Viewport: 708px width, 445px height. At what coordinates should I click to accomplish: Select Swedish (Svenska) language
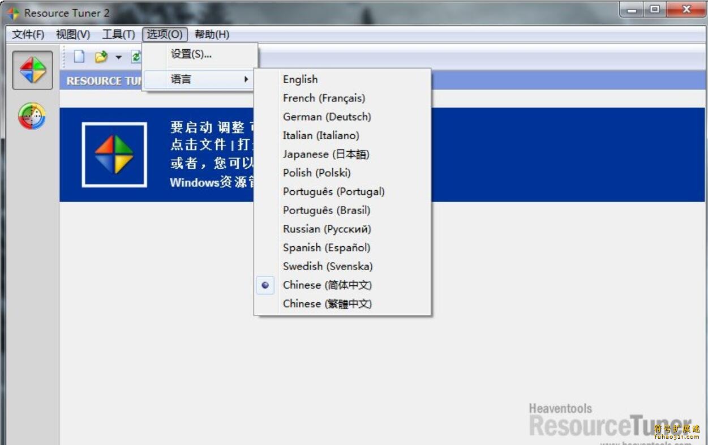tap(342, 266)
